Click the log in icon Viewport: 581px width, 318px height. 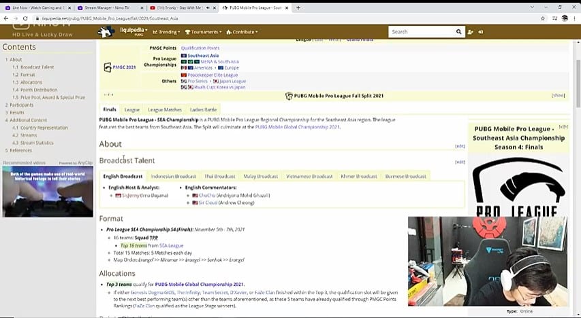pyautogui.click(x=481, y=32)
